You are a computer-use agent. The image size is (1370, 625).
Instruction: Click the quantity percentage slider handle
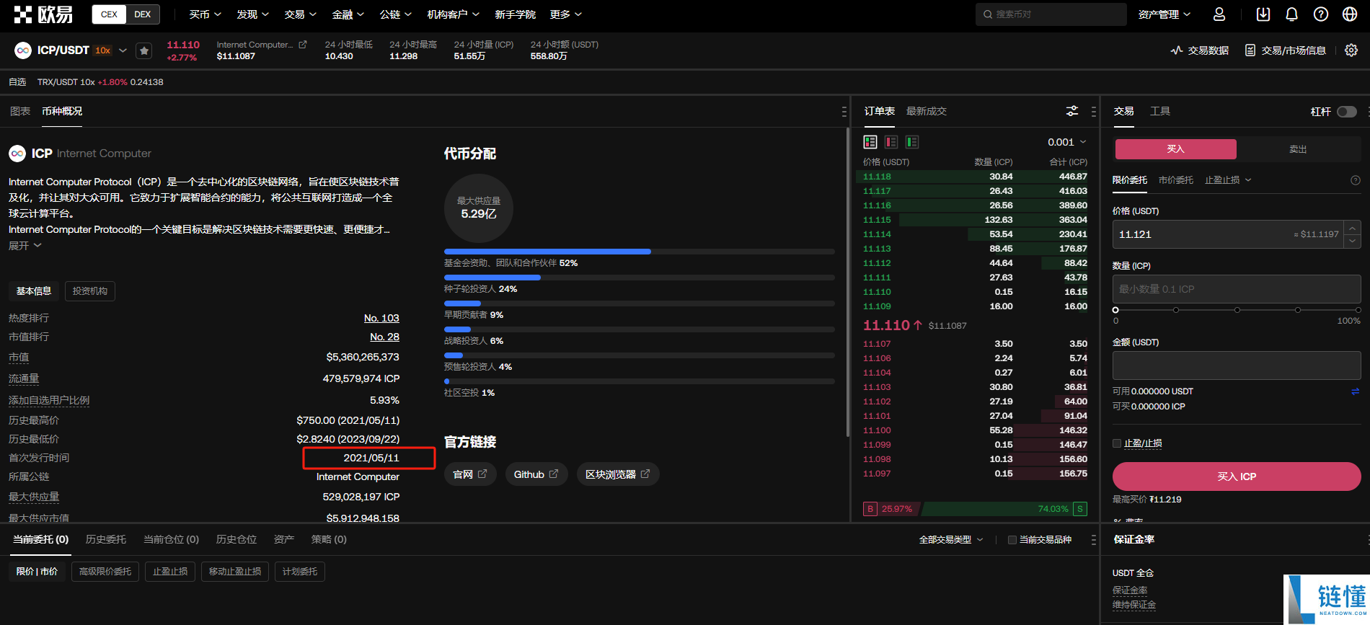1115,310
